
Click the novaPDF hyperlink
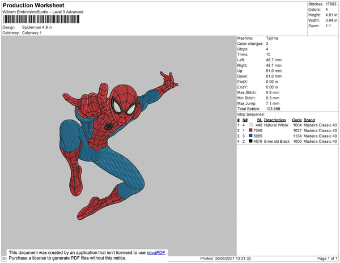coord(156,253)
